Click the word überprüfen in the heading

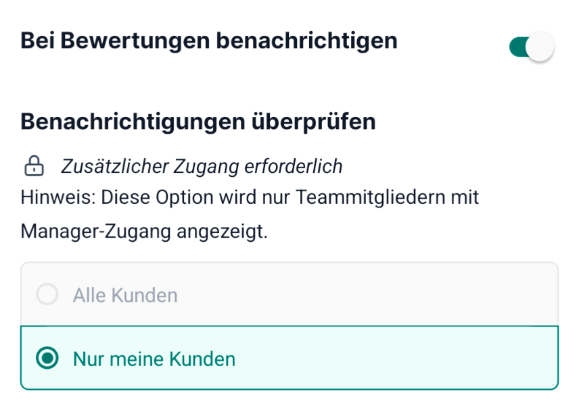[x=313, y=122]
